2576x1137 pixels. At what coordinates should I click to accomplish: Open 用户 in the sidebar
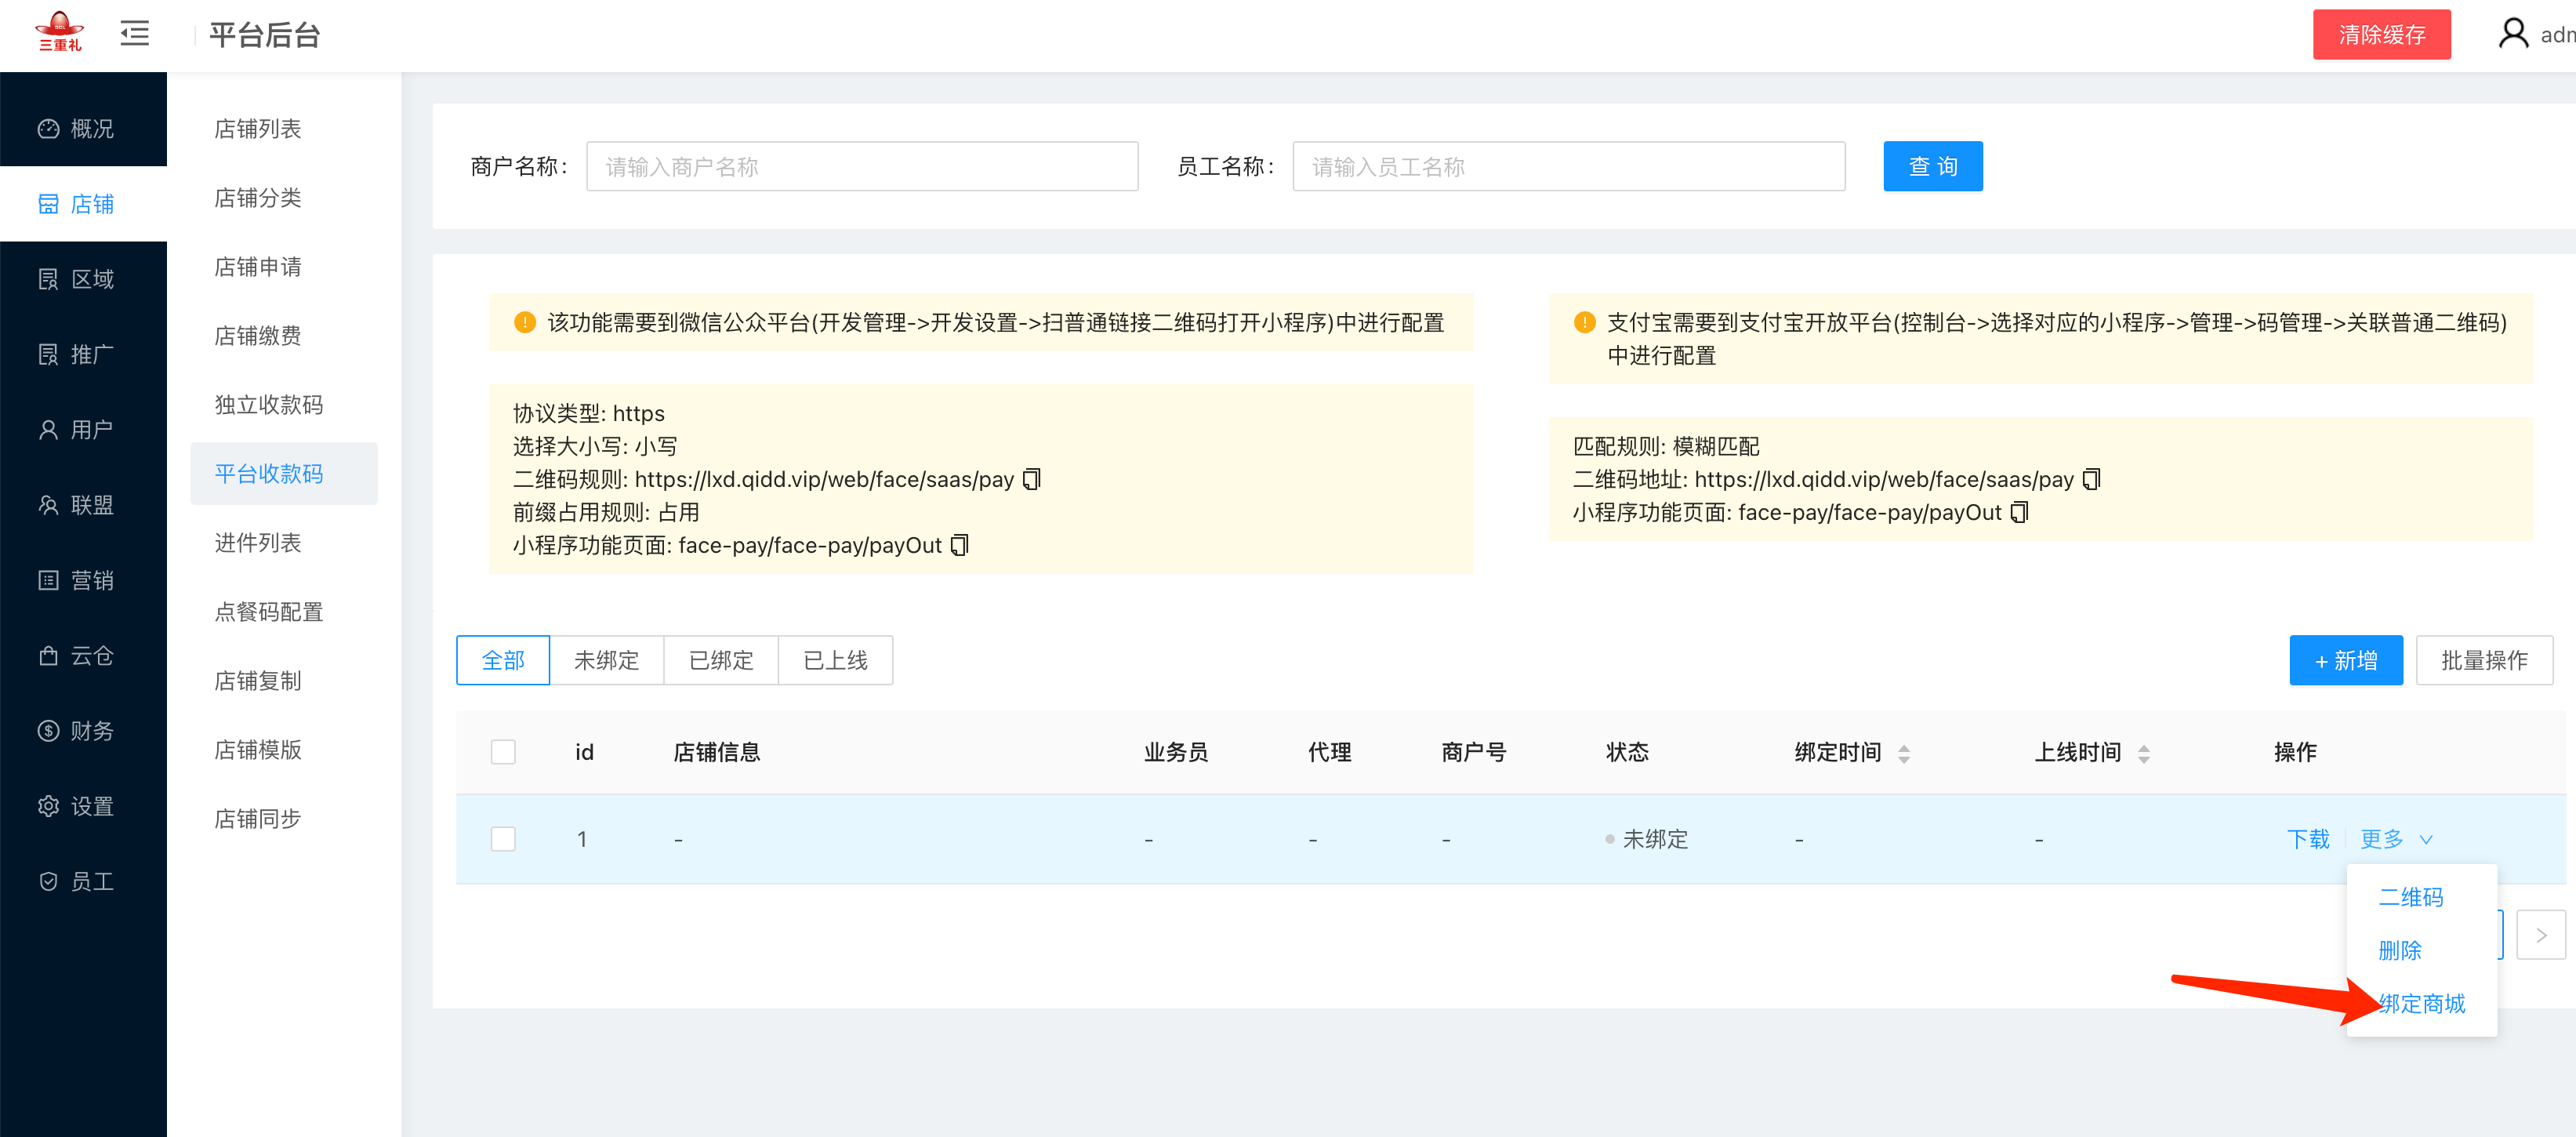(83, 430)
